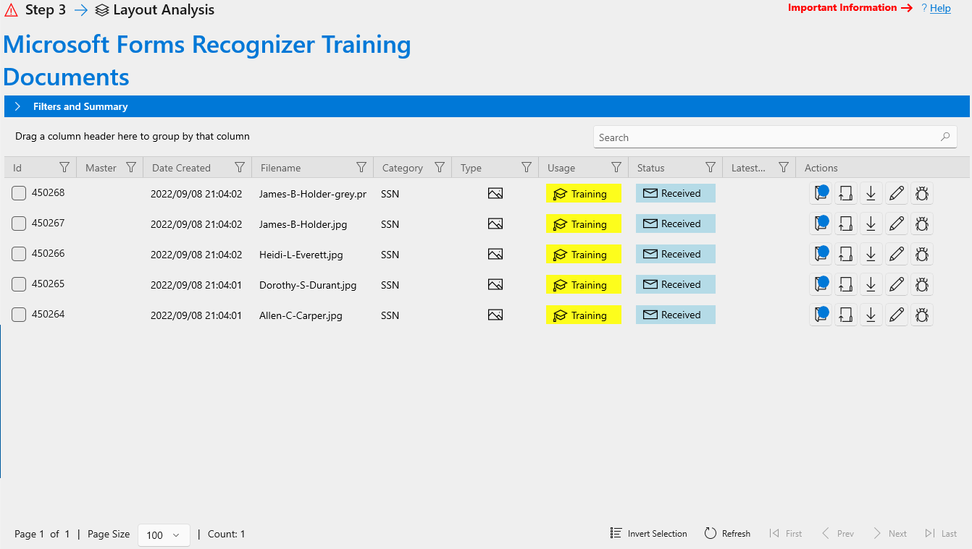The image size is (972, 549).
Task: Go to the First page
Action: tap(786, 534)
